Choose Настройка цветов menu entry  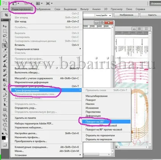(x=46, y=133)
